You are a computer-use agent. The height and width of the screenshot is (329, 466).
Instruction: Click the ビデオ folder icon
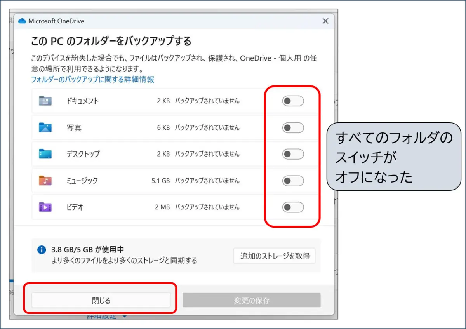pos(45,207)
